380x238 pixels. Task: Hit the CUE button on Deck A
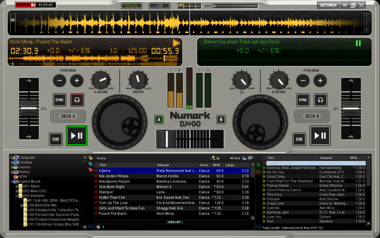coord(56,139)
